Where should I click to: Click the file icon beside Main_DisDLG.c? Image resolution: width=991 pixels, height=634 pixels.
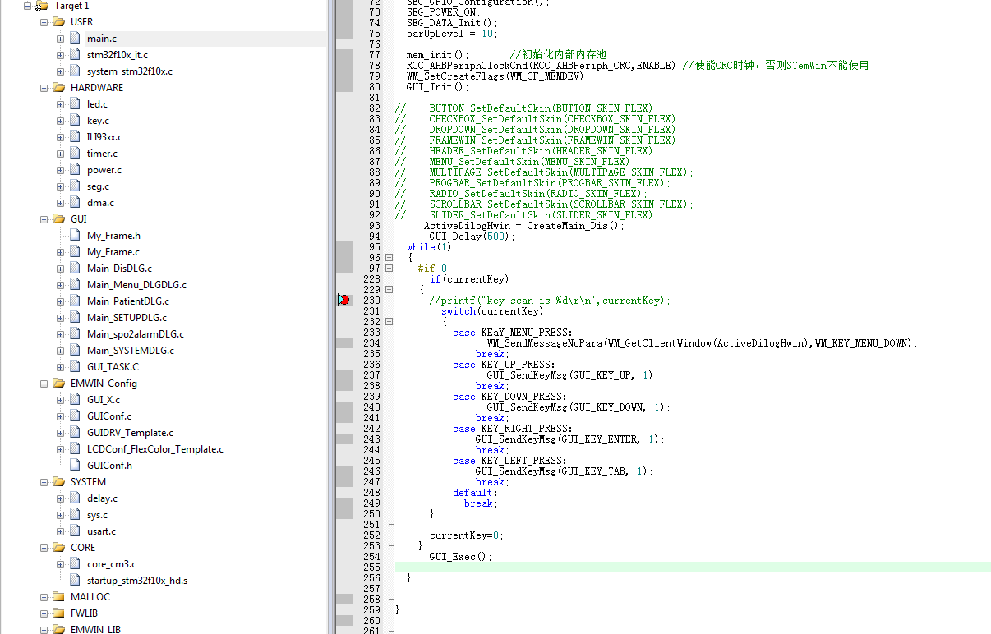[x=75, y=269]
